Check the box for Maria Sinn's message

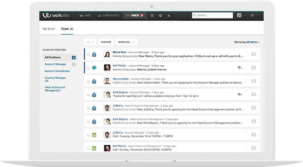coord(88,55)
